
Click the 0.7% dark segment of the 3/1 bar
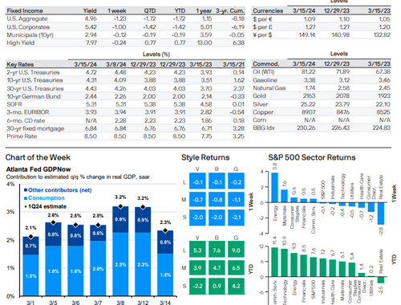(30, 246)
